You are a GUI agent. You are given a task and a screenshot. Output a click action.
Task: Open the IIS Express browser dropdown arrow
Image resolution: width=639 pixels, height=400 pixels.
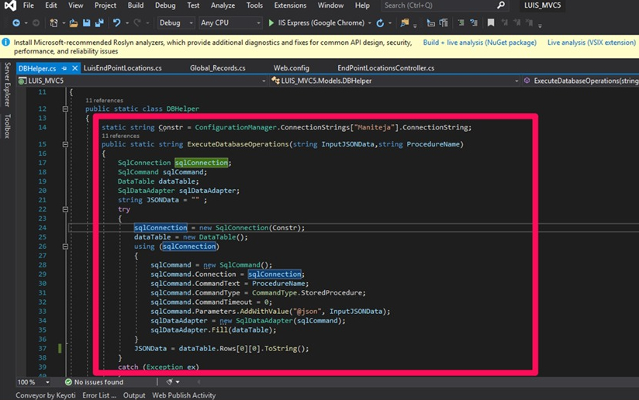[x=370, y=23]
